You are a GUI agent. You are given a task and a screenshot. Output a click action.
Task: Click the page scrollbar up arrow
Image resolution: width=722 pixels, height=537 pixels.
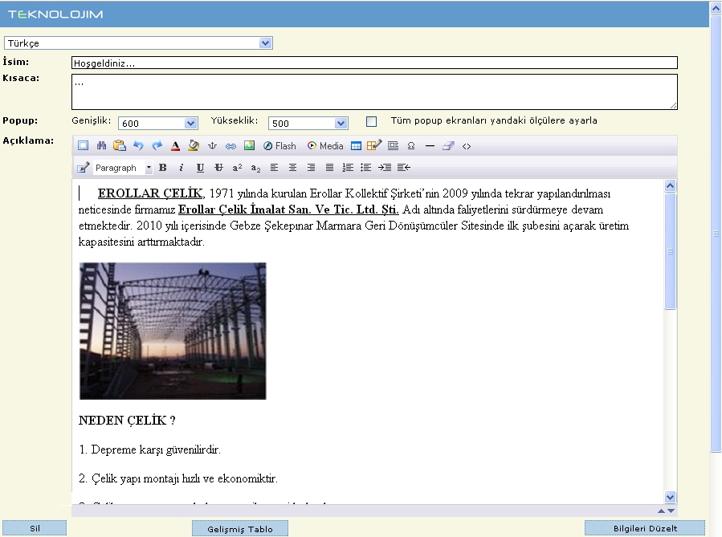pos(716,8)
